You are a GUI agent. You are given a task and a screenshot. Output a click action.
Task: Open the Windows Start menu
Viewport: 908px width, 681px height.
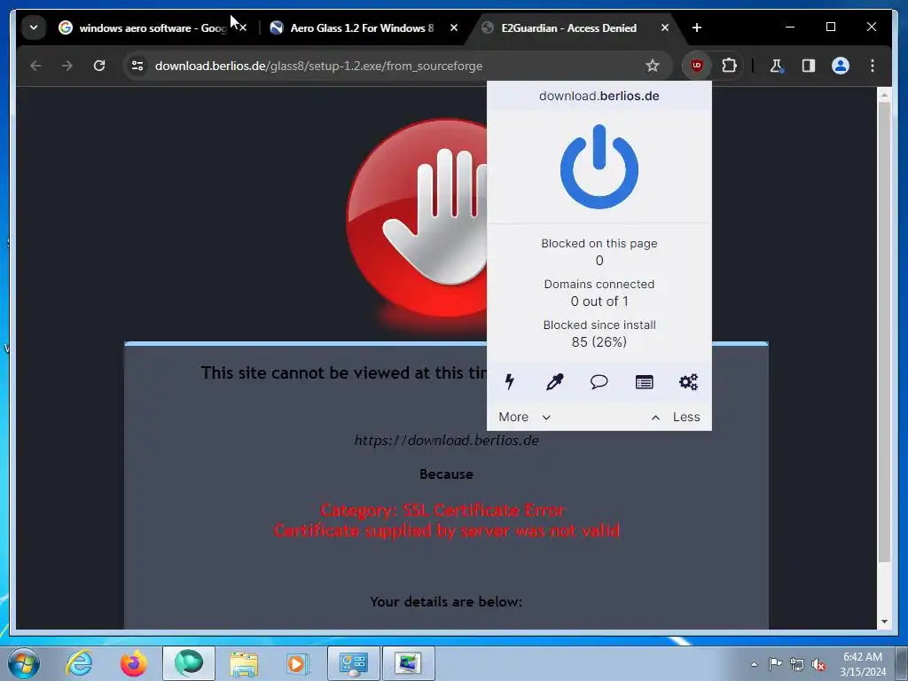point(24,663)
